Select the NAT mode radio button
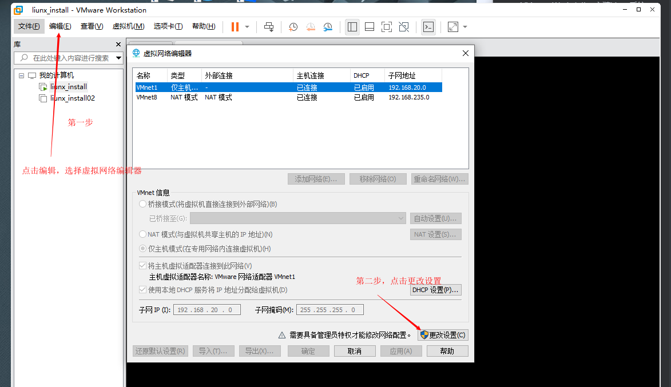This screenshot has height=387, width=671. click(x=142, y=234)
